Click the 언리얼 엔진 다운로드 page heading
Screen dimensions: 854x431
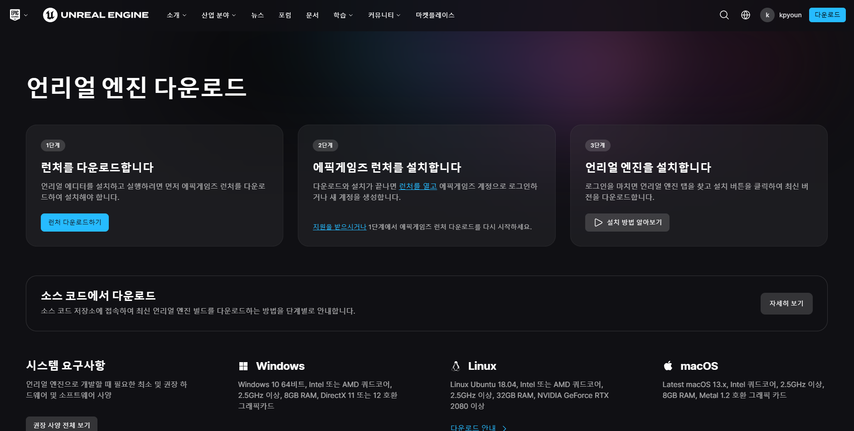[x=136, y=87]
